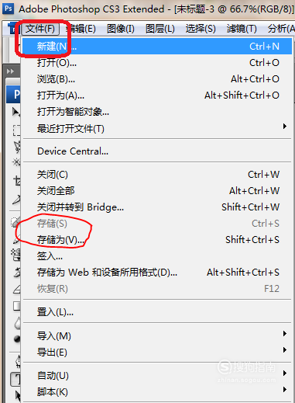Expand the 最近打开文件(T) submenu

tap(158, 128)
